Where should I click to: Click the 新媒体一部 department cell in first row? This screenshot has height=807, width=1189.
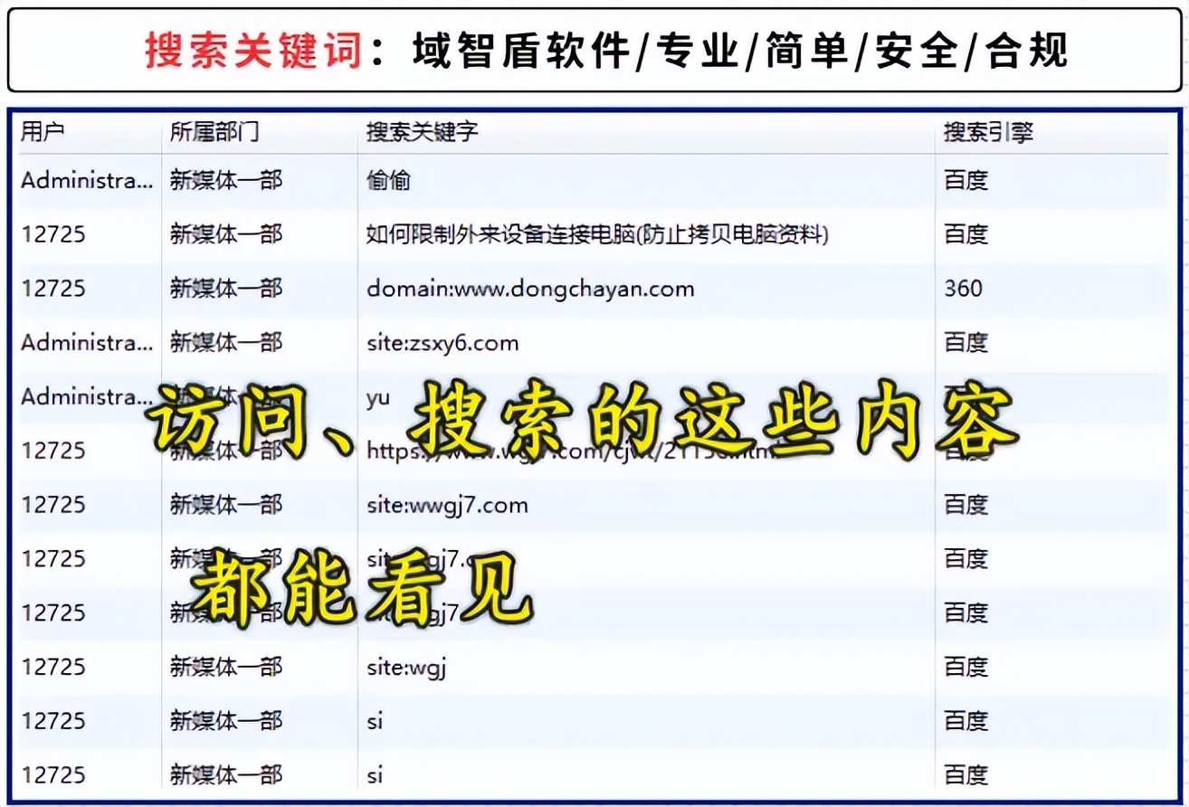[224, 180]
